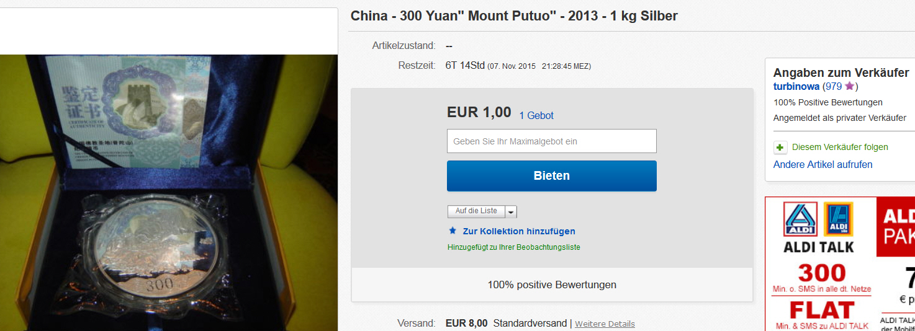Click the star icon beside Zur Kollektion hinzufügen
Viewport: 915px width, 331px height.
pos(453,231)
